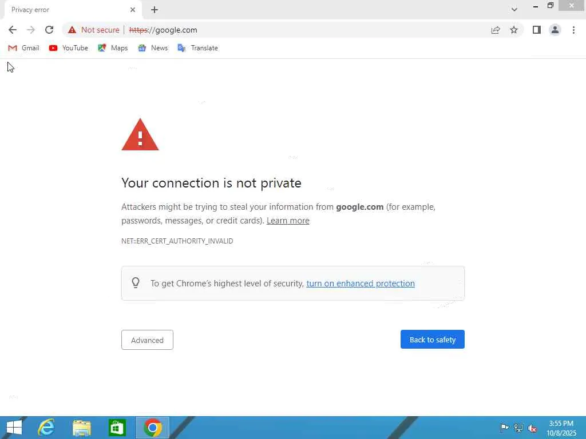The width and height of the screenshot is (586, 439).
Task: Click the Advanced button
Action: 147,340
